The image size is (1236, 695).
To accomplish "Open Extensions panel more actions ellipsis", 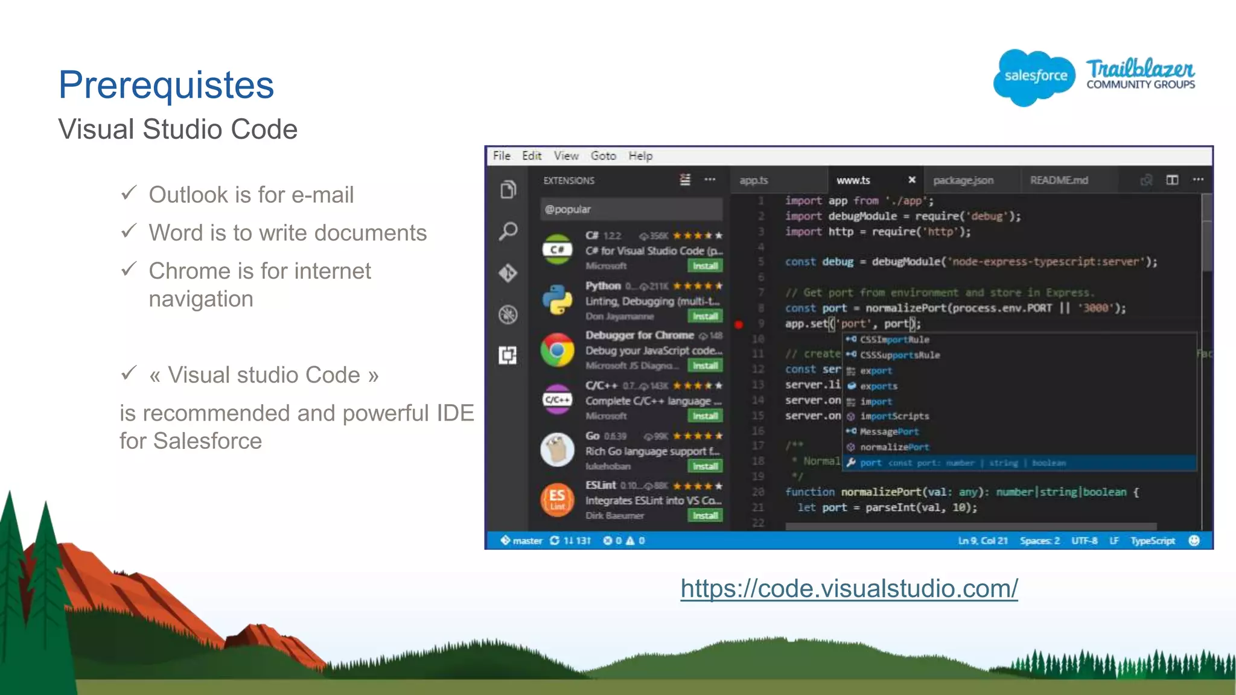I will click(710, 180).
